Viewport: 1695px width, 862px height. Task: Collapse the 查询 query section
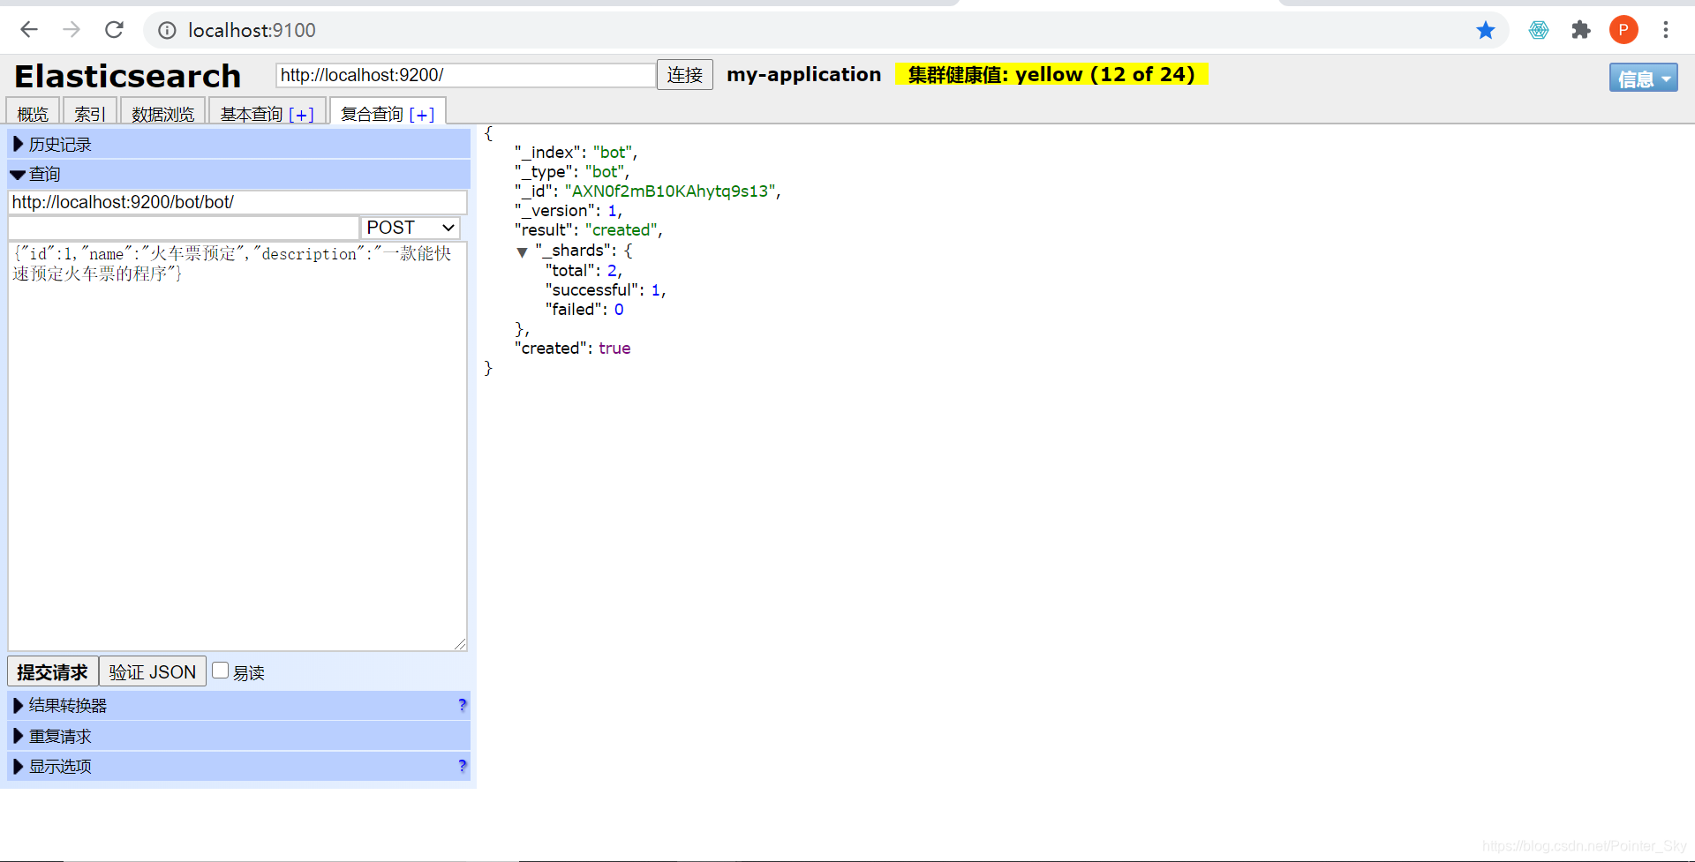238,174
